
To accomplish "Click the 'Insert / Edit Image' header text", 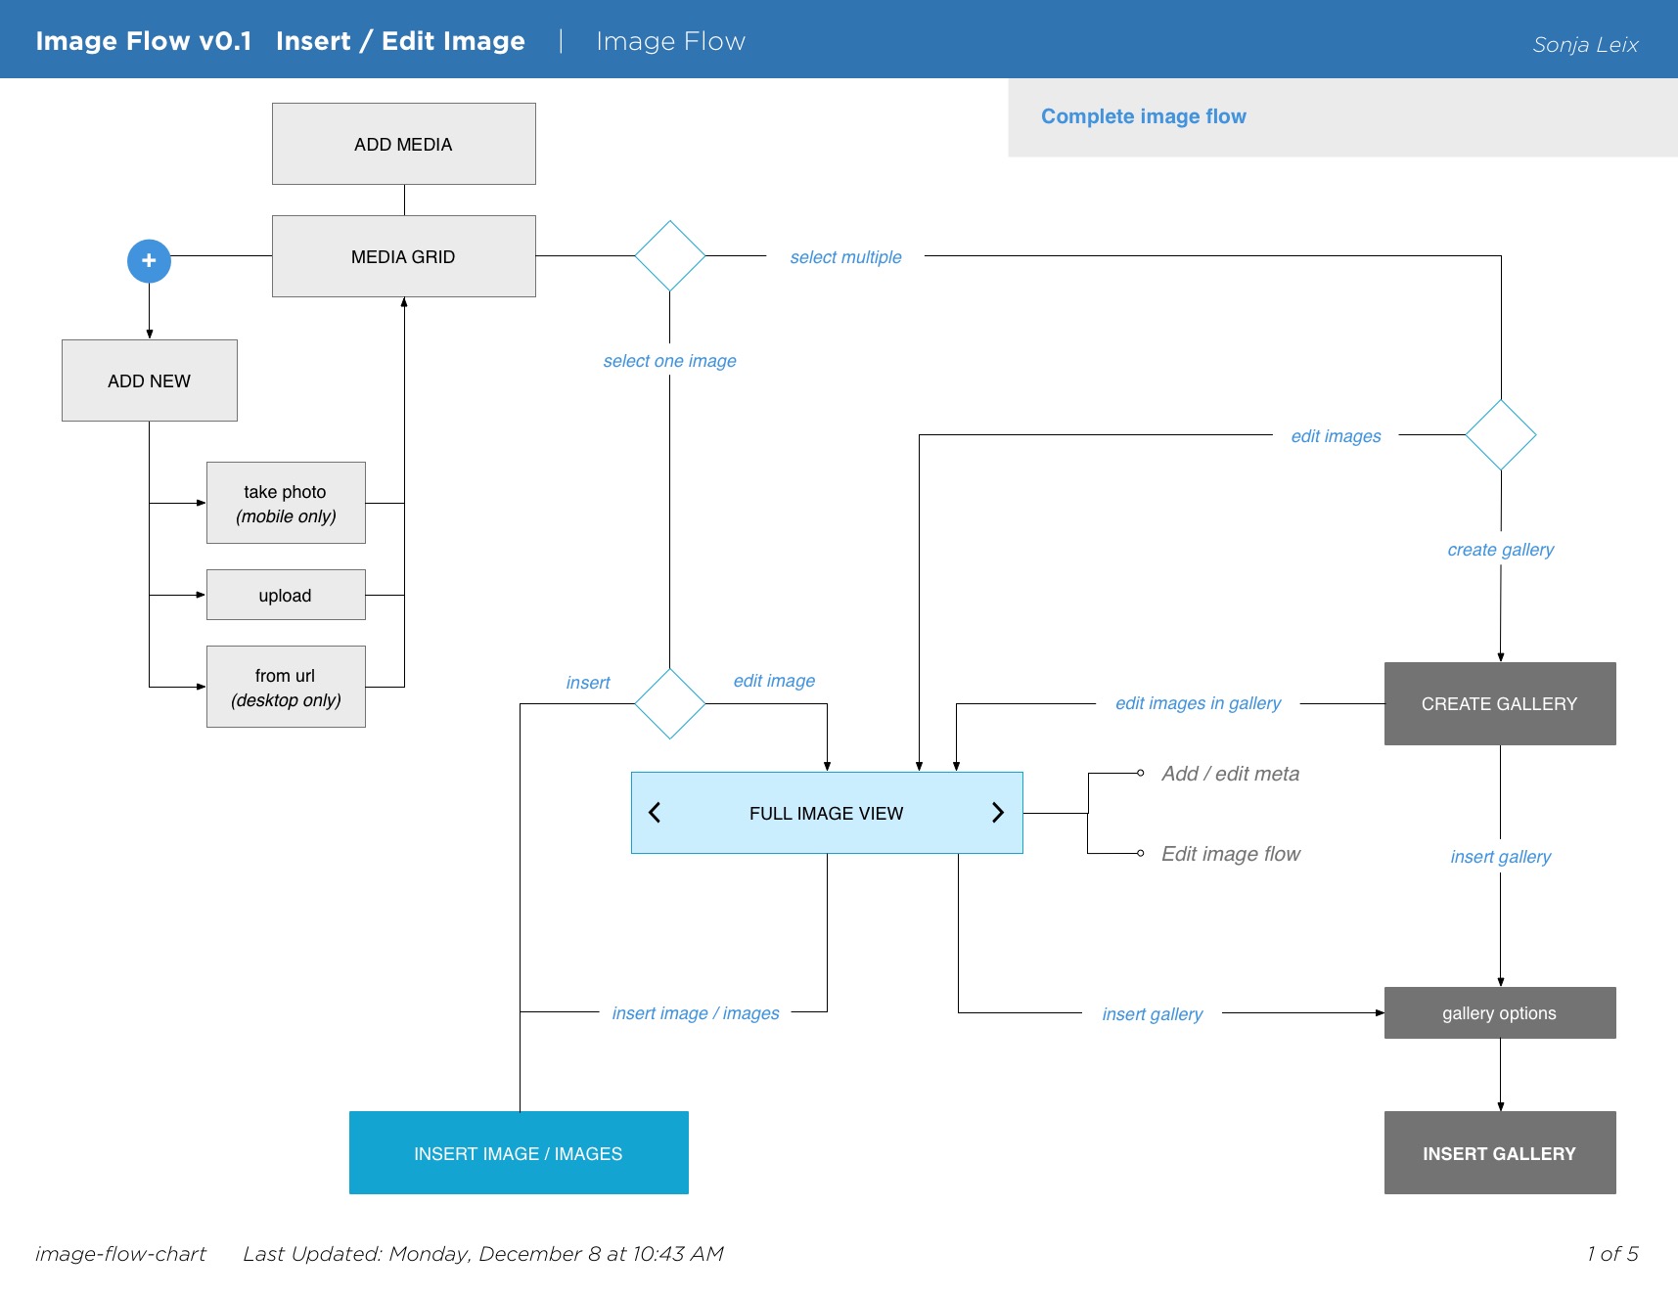I will coord(401,41).
